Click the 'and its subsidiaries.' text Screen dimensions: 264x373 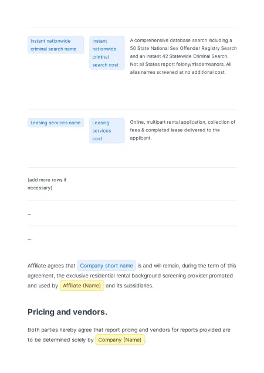(x=130, y=286)
